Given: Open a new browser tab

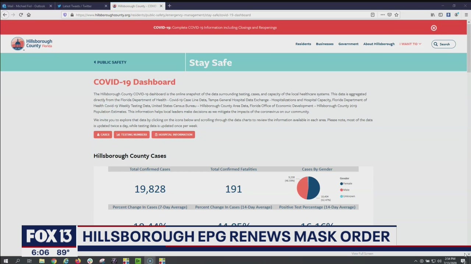Looking at the screenshot, I should pos(169,6).
